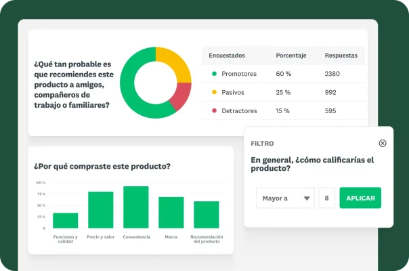The height and width of the screenshot is (271, 409).
Task: Click the 'Precio y valor' axis label
Action: pos(100,237)
